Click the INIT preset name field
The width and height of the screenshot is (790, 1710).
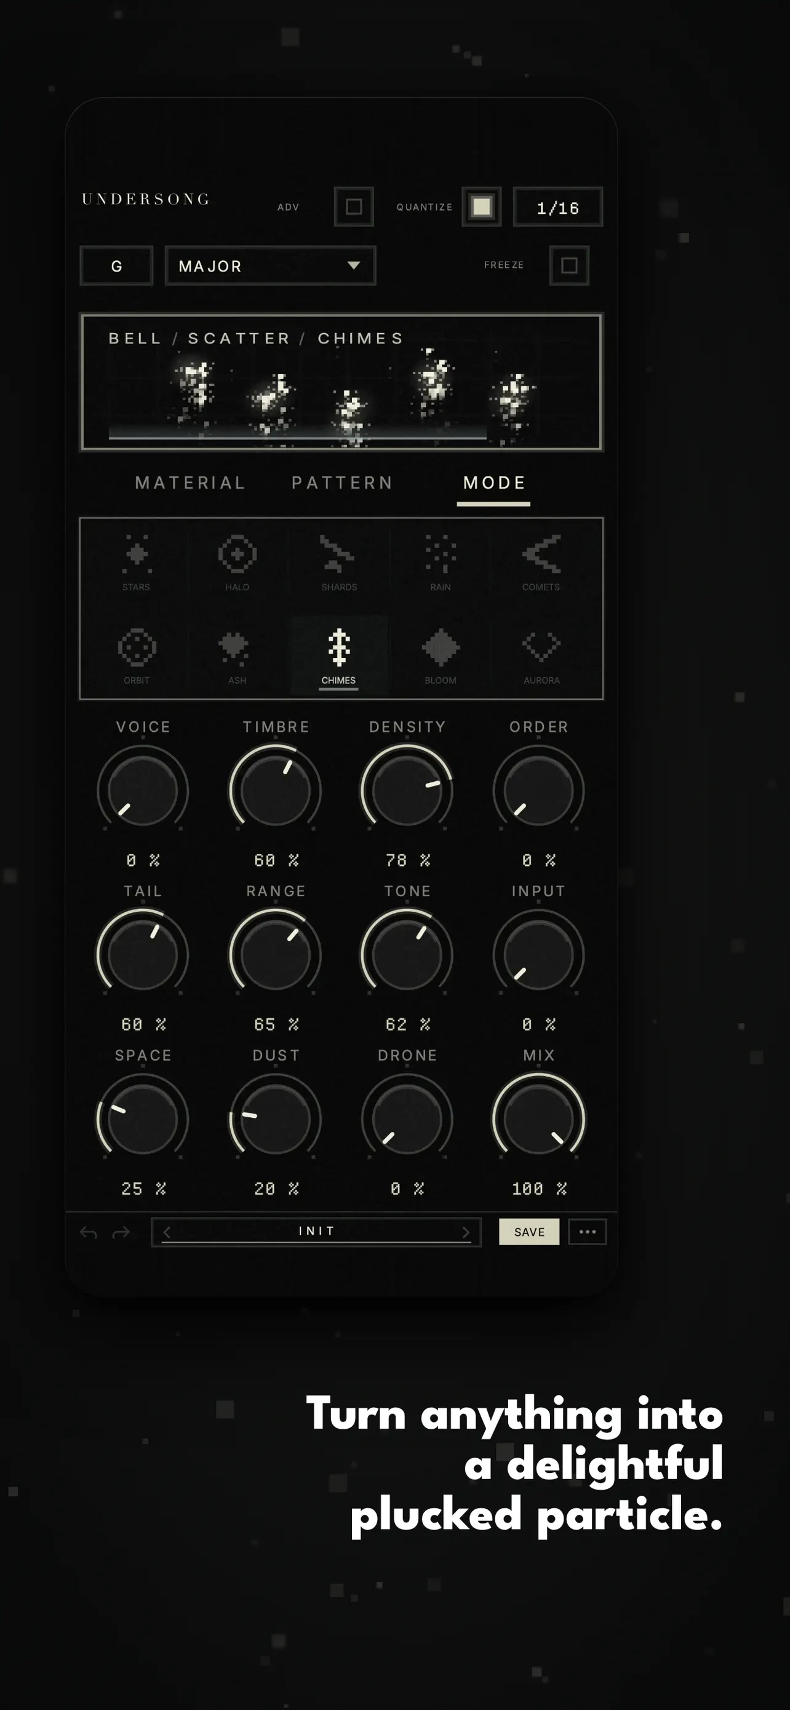click(316, 1232)
